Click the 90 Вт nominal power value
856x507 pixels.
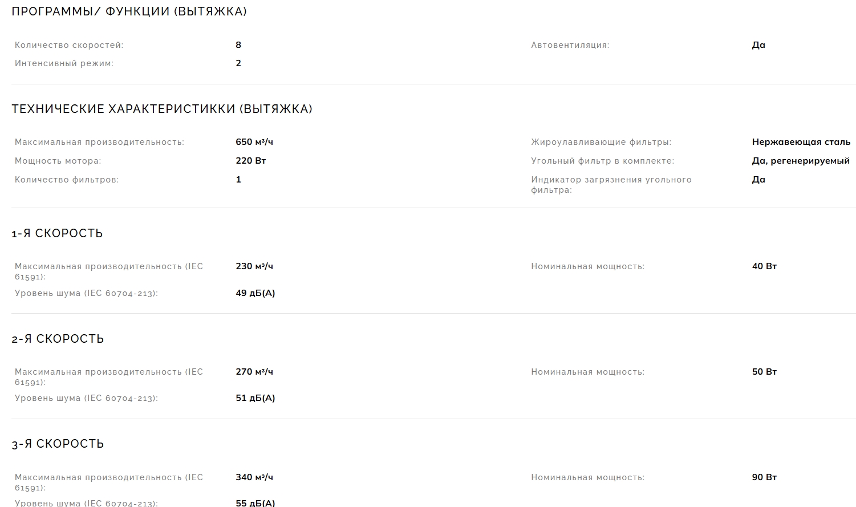tap(764, 477)
